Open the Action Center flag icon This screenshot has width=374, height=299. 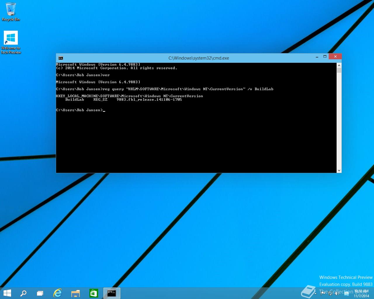tap(323, 293)
